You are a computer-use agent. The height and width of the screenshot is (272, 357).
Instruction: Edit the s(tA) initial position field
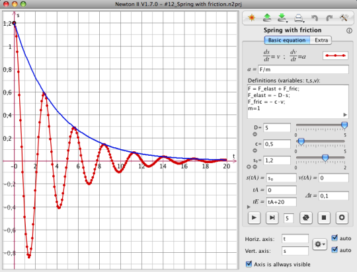[282, 178]
